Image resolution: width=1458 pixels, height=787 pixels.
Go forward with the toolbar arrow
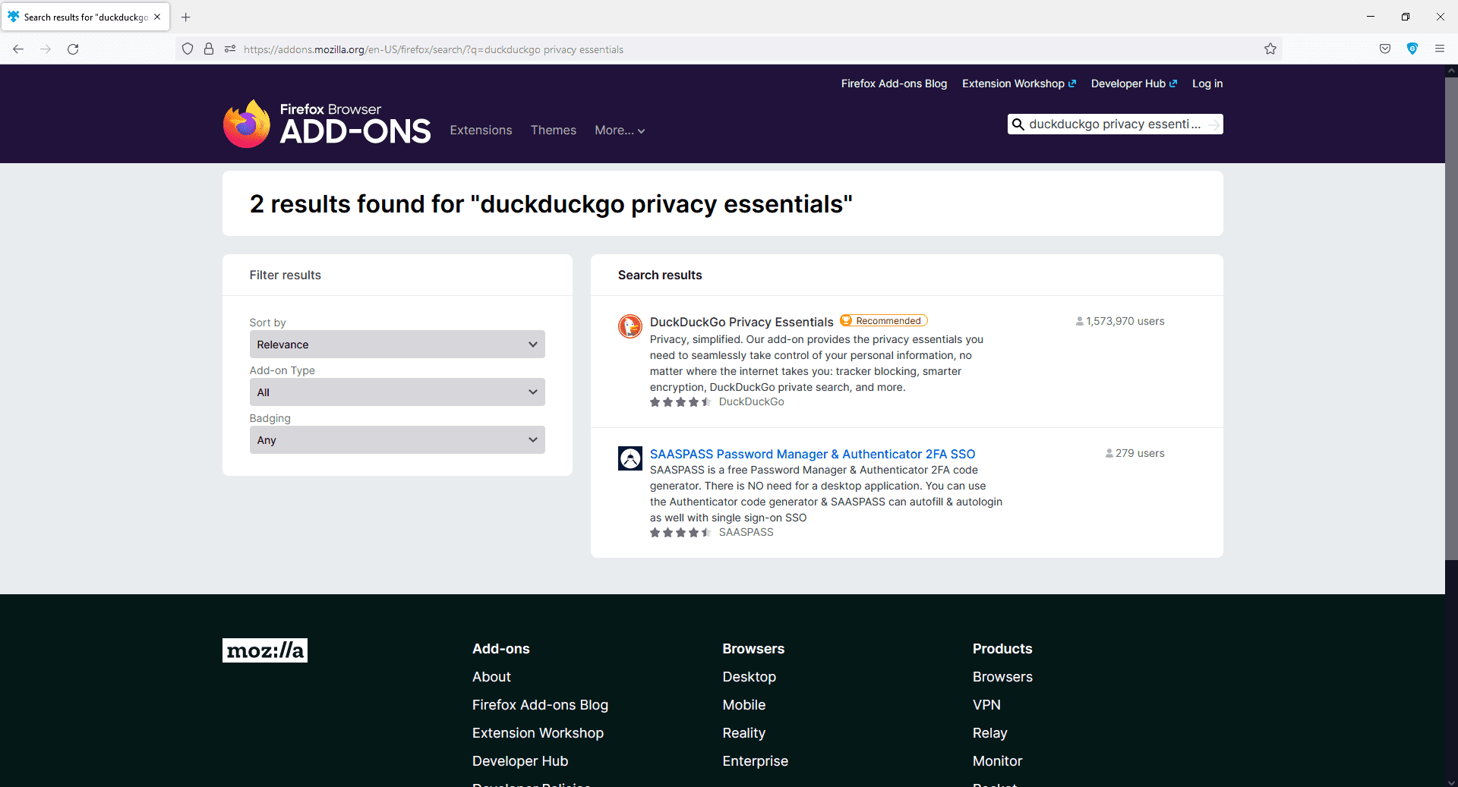click(46, 49)
